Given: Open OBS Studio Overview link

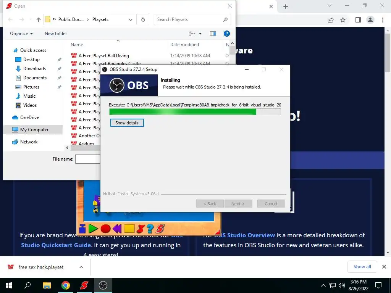Looking at the screenshot, I should 244,235.
